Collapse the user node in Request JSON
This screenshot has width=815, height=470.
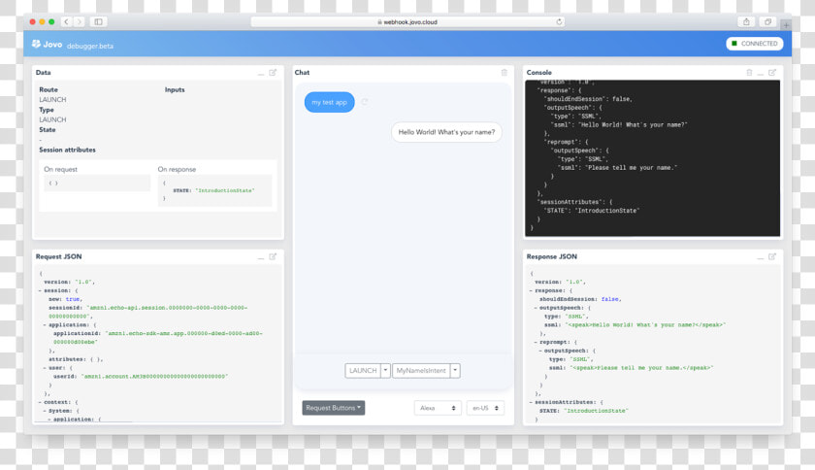click(45, 367)
